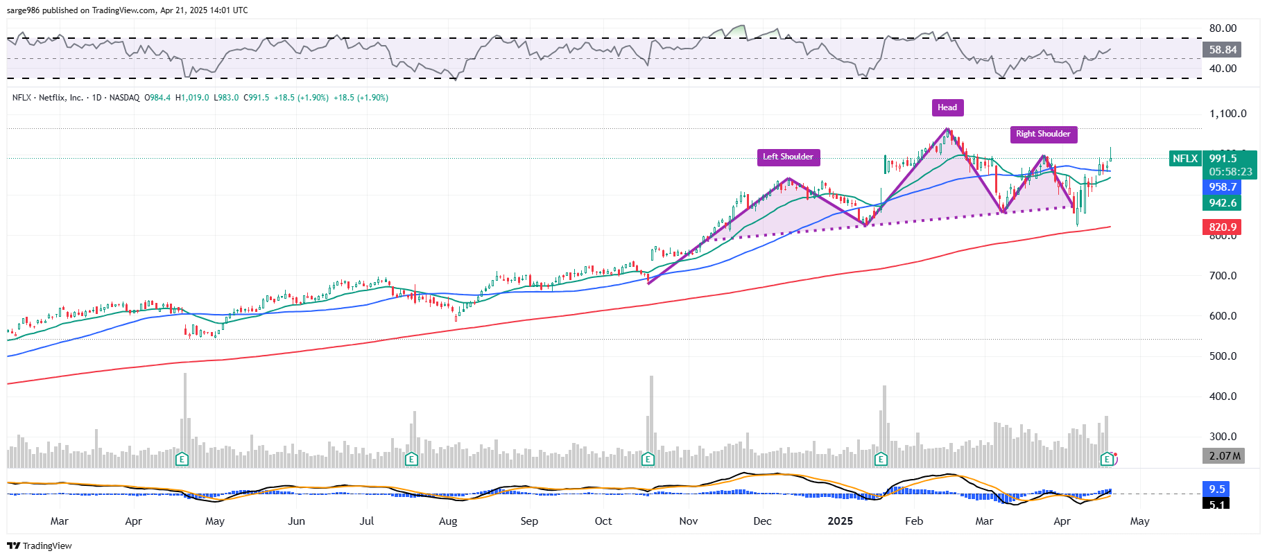The height and width of the screenshot is (558, 1267).
Task: Click the Nov label on the time axis
Action: pos(688,521)
